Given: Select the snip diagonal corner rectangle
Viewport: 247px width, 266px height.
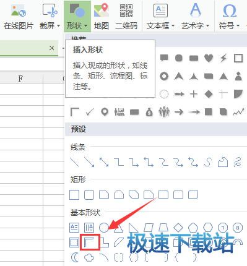Looking at the screenshot, I should pos(134,195).
